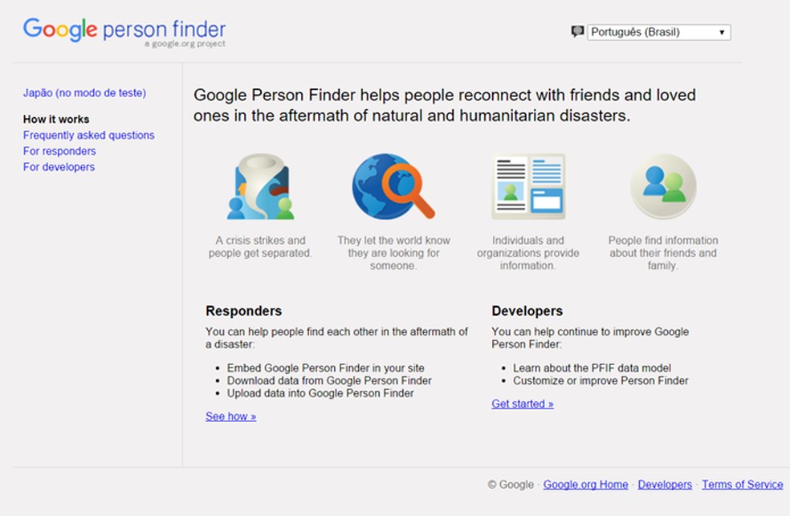Image resolution: width=790 pixels, height=516 pixels.
Task: Open the For responders sidebar page
Action: 59,151
